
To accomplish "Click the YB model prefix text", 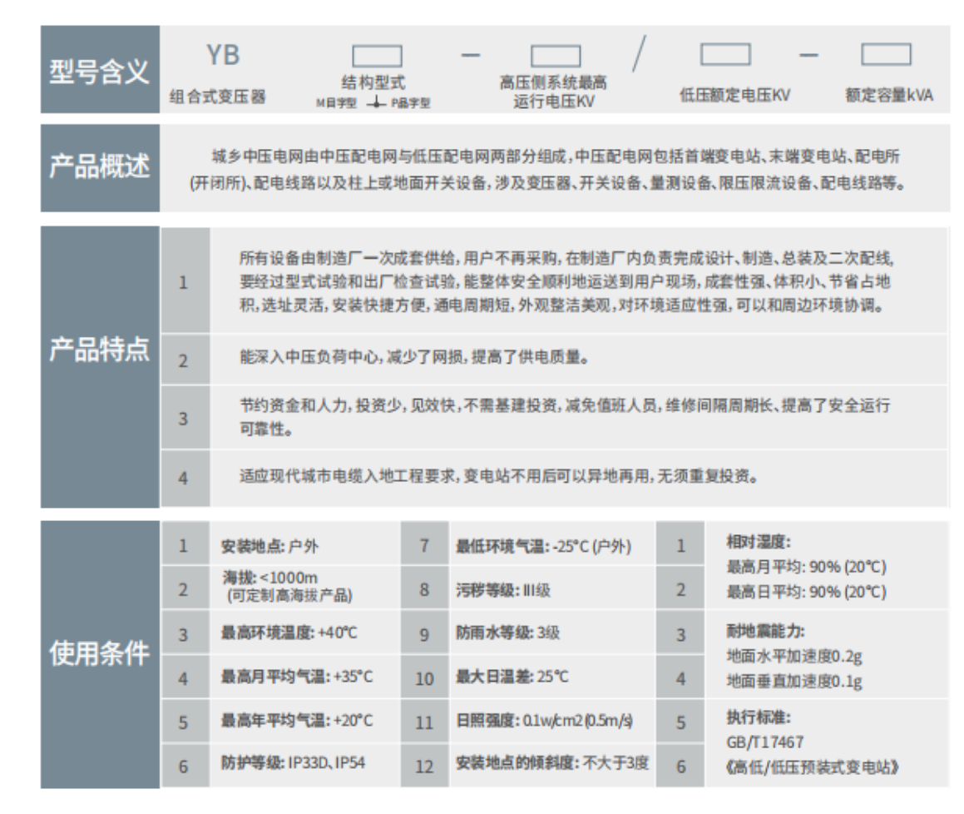I will click(x=222, y=57).
